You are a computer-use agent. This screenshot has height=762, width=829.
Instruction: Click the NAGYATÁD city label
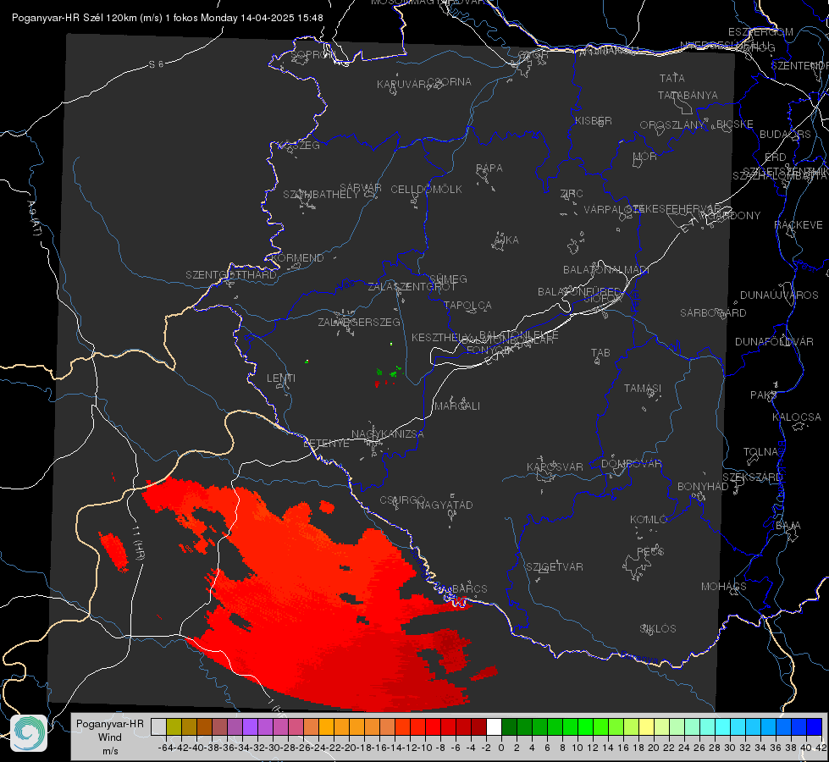tap(445, 505)
